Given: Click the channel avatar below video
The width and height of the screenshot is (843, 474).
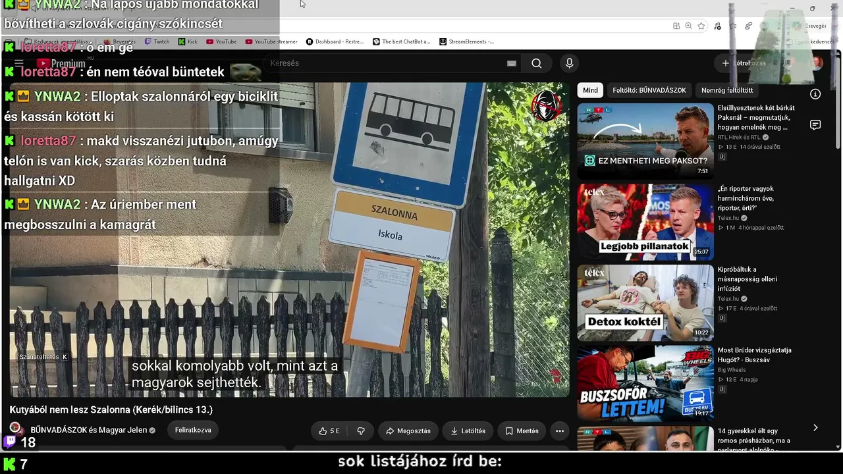Looking at the screenshot, I should [16, 429].
